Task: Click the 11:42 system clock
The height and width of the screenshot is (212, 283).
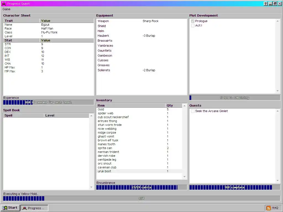Action: click(x=275, y=208)
